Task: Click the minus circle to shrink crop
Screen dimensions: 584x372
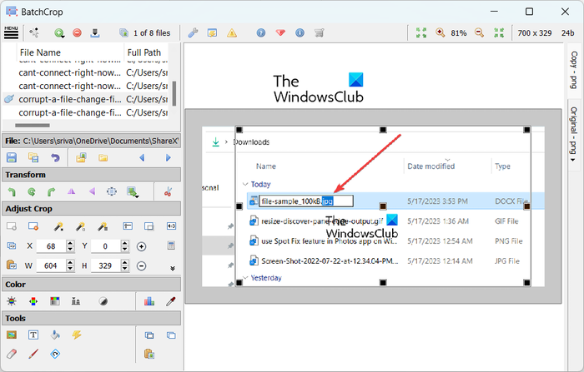Action: pyautogui.click(x=142, y=265)
